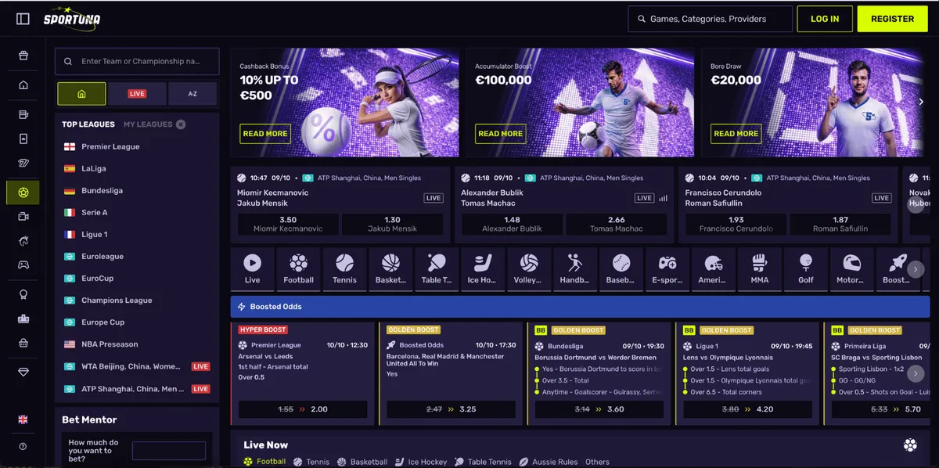
Task: Advance featured matches carousel with right arrow
Action: coord(916,203)
